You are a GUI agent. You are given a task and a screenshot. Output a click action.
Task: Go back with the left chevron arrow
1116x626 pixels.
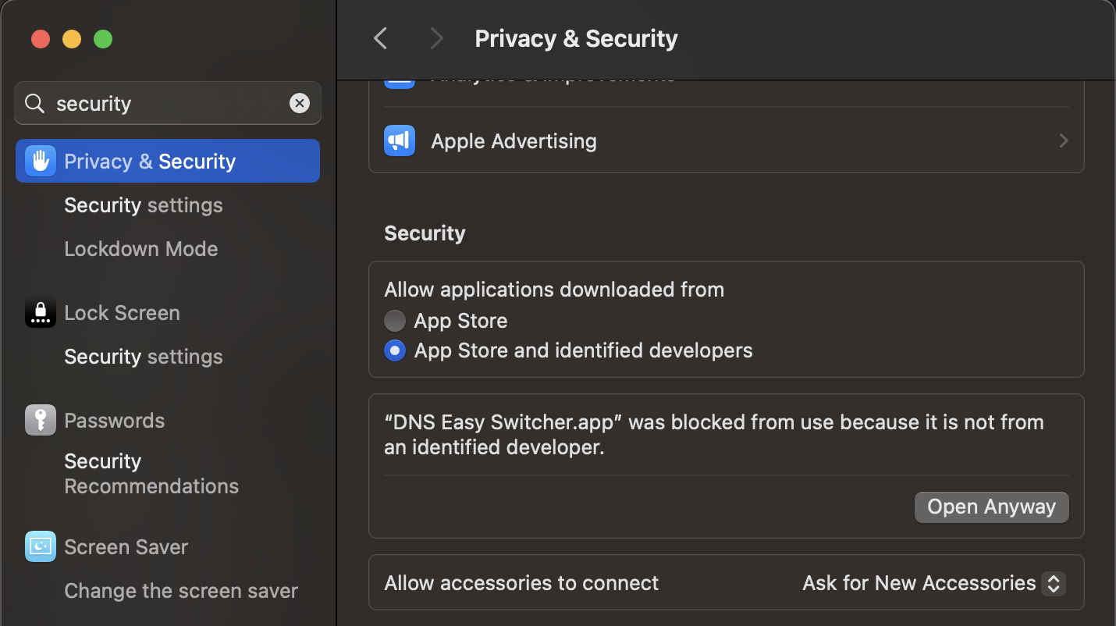[x=381, y=38]
